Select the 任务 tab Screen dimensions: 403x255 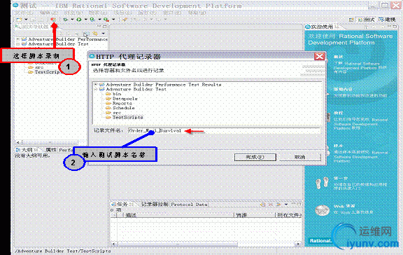(x=122, y=205)
